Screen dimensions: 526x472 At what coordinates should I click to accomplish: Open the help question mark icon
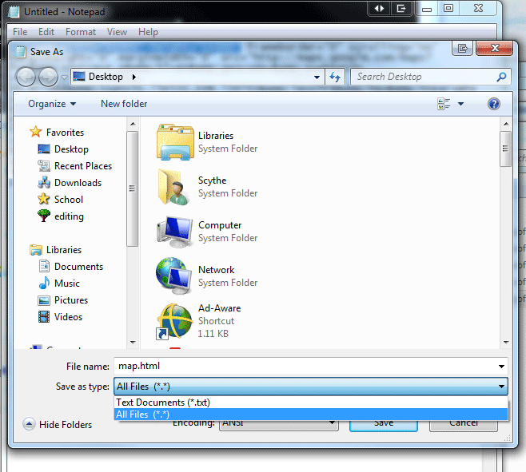click(x=494, y=104)
